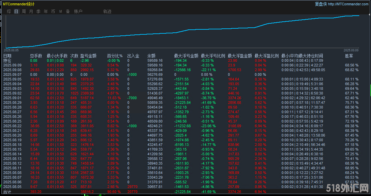Switch to the 综 summary tab

(9, 11)
